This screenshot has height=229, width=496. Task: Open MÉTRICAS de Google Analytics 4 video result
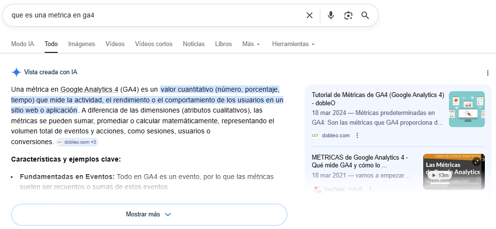click(x=360, y=161)
